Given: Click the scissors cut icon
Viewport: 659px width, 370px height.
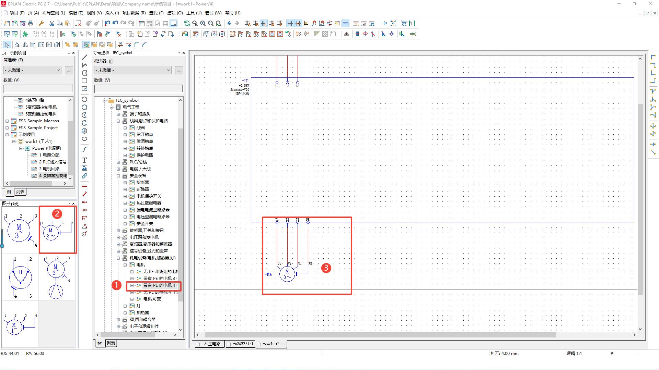Looking at the screenshot, I should pyautogui.click(x=51, y=23).
